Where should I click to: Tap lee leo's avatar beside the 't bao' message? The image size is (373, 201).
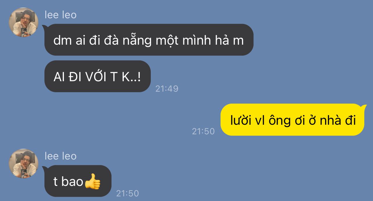pyautogui.click(x=24, y=163)
